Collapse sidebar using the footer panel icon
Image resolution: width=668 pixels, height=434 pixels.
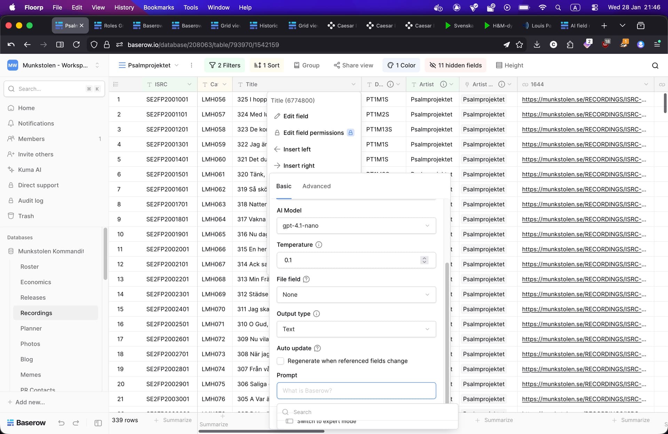pos(98,423)
